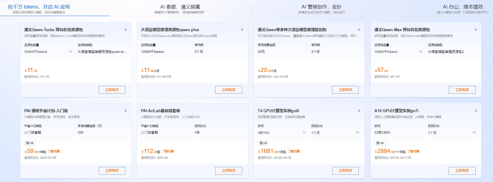
Task: Expand the 1个月 duration dropdown for A10 GPU
Action: pyautogui.click(x=452, y=133)
